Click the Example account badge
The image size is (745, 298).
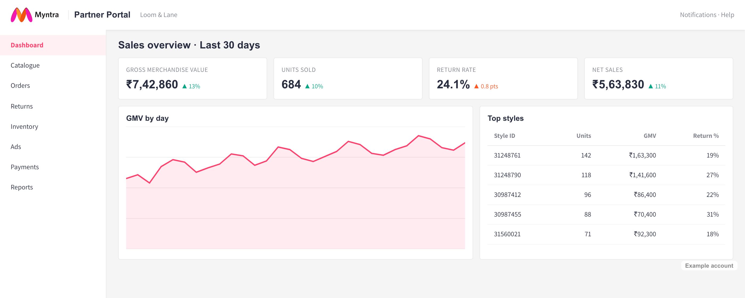[x=709, y=266]
